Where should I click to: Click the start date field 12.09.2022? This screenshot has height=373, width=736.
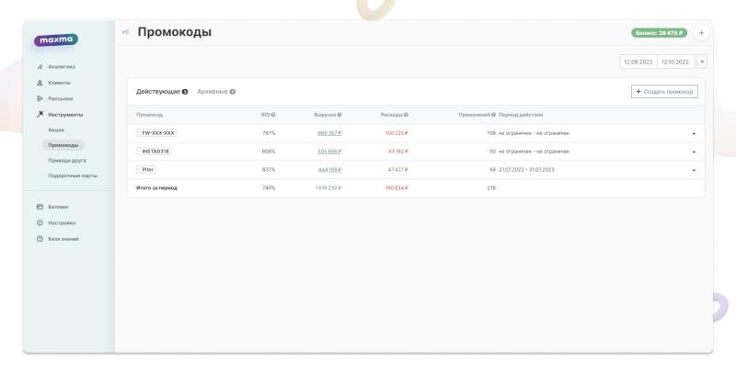coord(638,62)
